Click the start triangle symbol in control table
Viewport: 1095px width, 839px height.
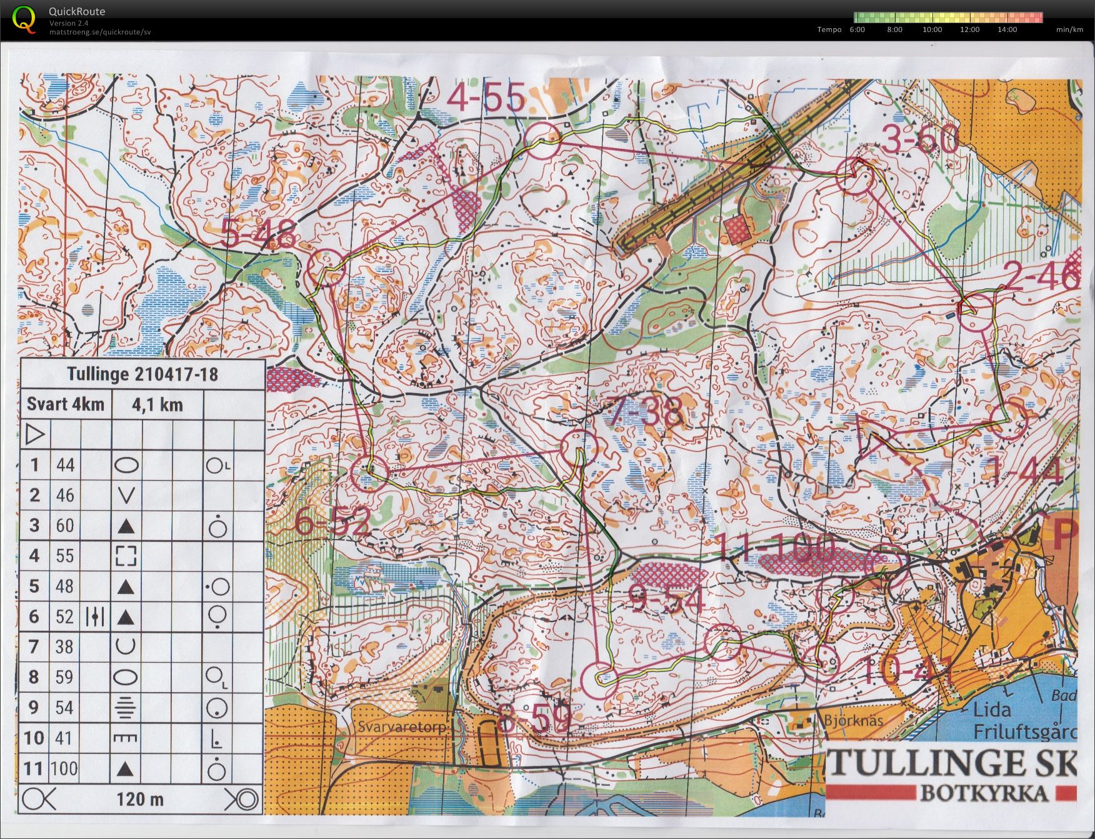coord(35,434)
